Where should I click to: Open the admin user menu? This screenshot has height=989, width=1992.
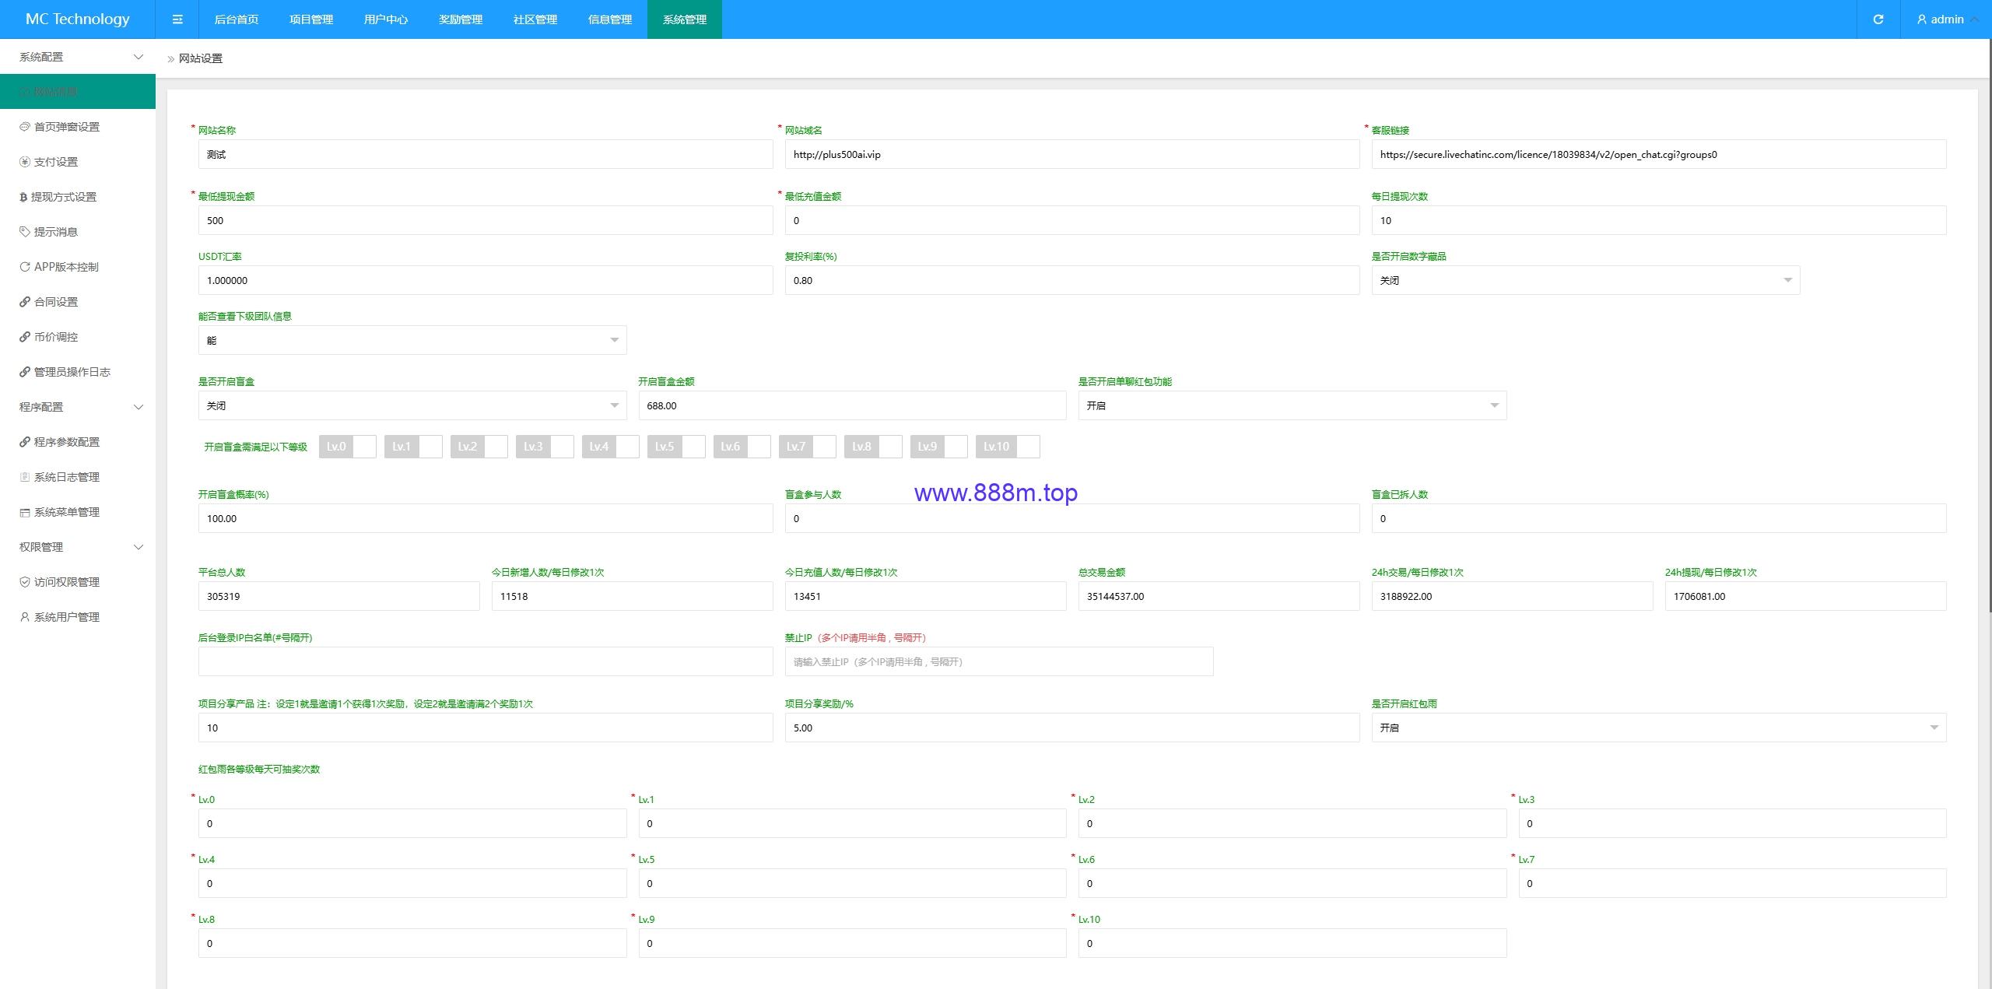pos(1945,19)
